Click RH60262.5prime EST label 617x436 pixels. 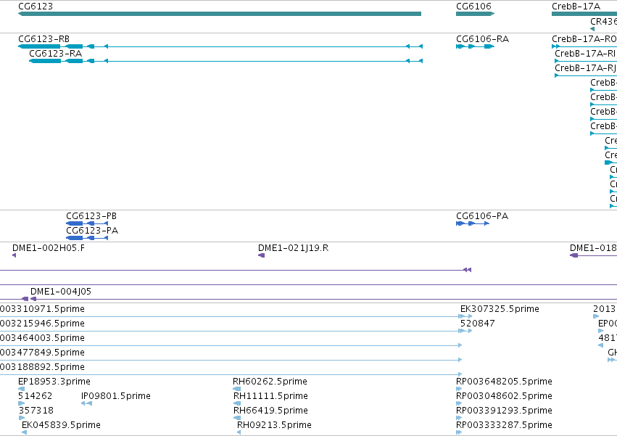pos(270,382)
